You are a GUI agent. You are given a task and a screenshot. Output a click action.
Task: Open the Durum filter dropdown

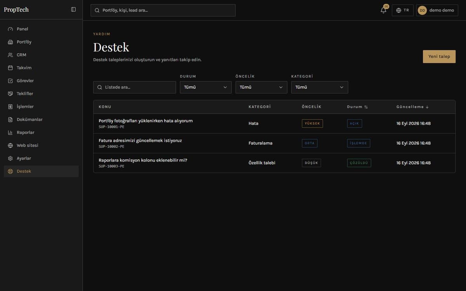click(x=206, y=87)
